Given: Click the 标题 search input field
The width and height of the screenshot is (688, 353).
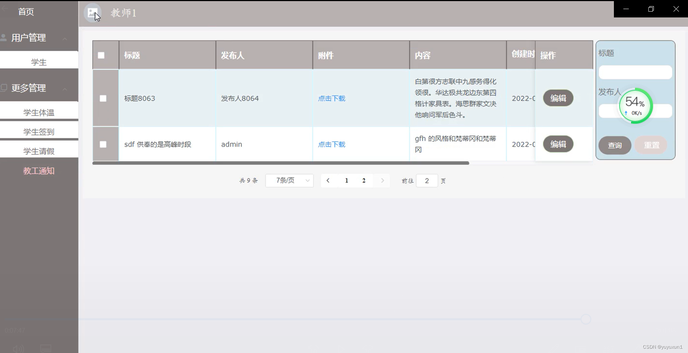Looking at the screenshot, I should click(635, 72).
